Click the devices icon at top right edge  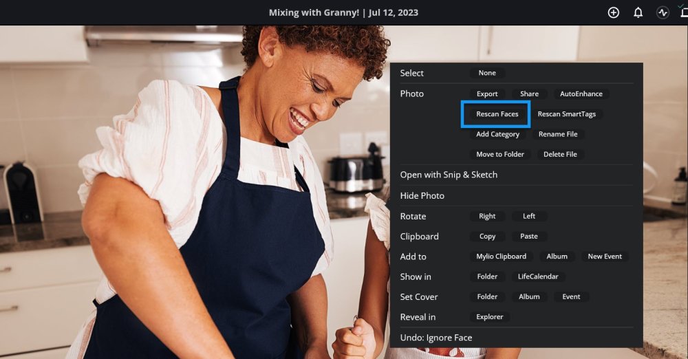(684, 12)
